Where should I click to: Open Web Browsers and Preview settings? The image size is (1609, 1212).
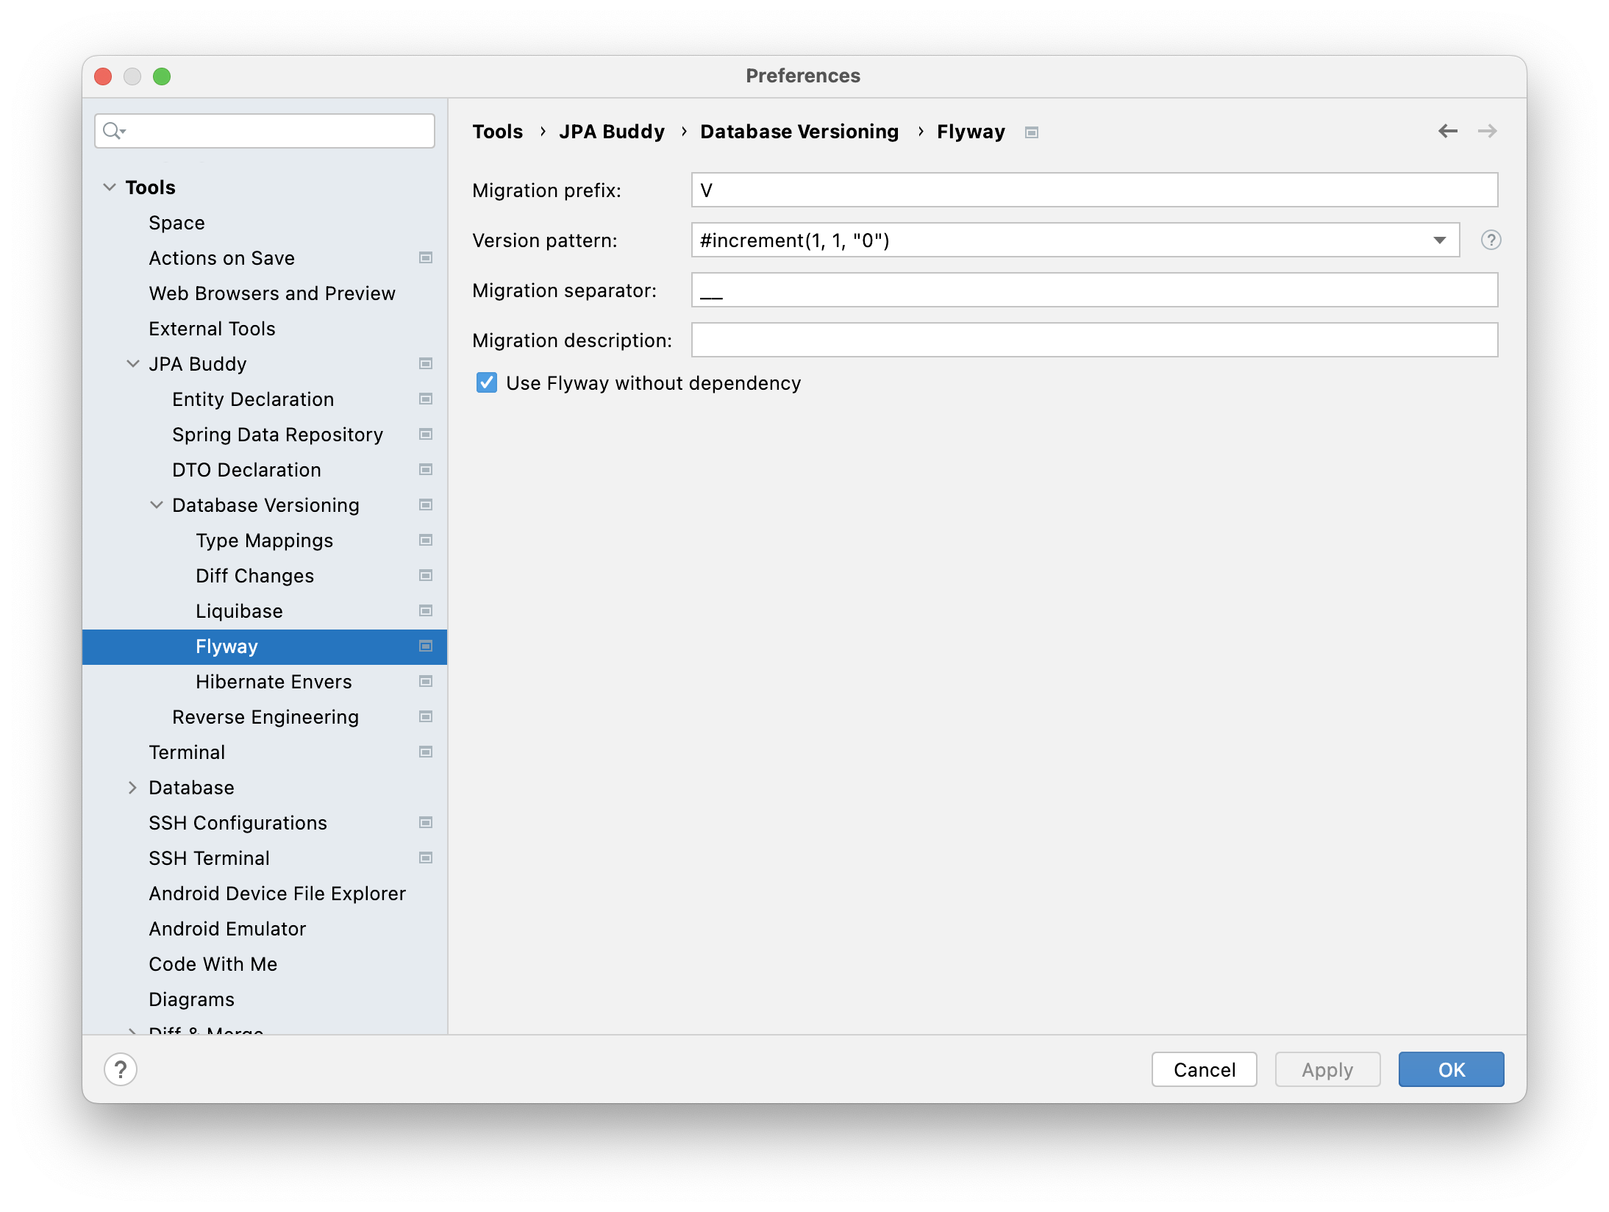[x=265, y=293]
